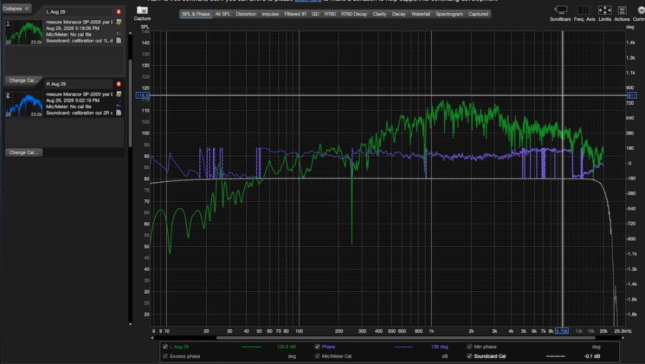645x364 pixels.
Task: Open the Filtered IR tab
Action: coord(295,14)
